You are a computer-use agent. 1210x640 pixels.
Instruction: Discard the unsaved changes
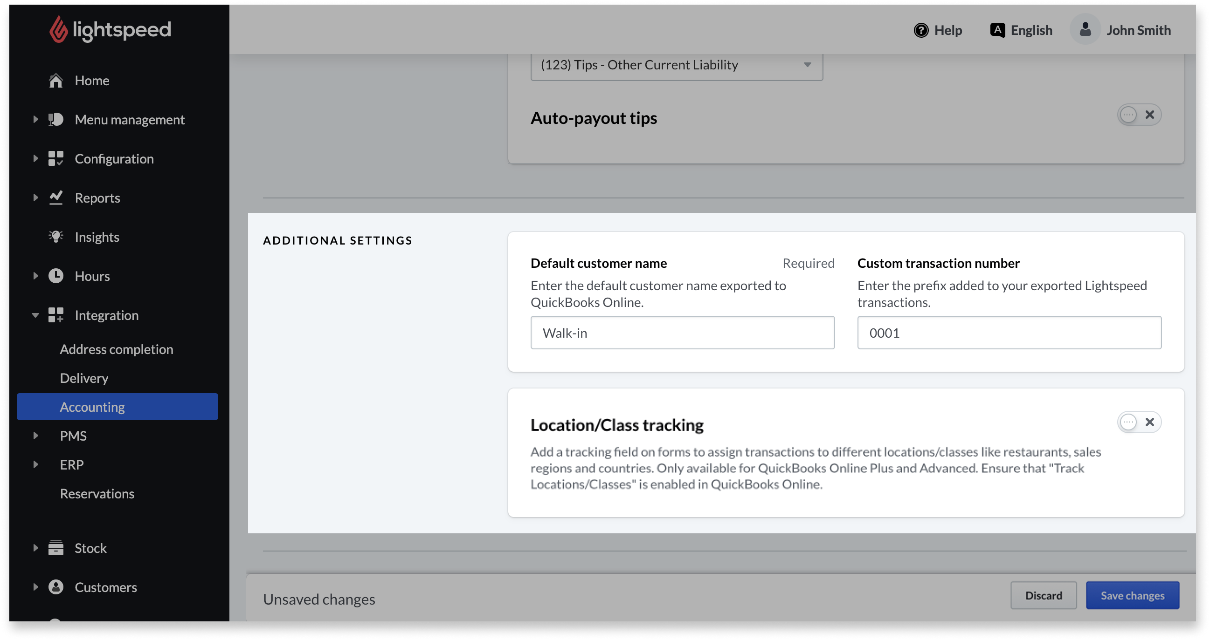[1043, 595]
